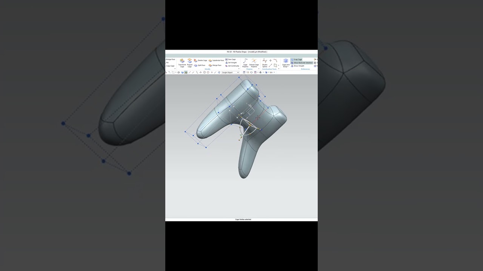Select the Arc construction tool
The width and height of the screenshot is (483, 271).
(275, 60)
